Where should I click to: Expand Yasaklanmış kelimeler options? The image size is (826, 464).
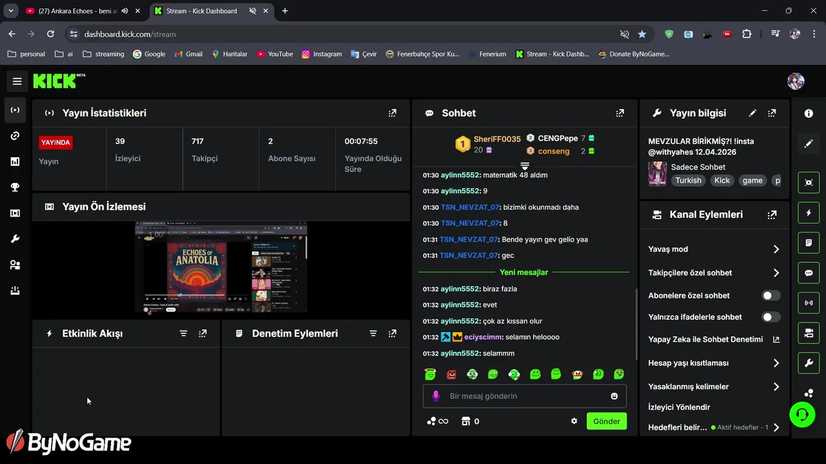point(776,387)
